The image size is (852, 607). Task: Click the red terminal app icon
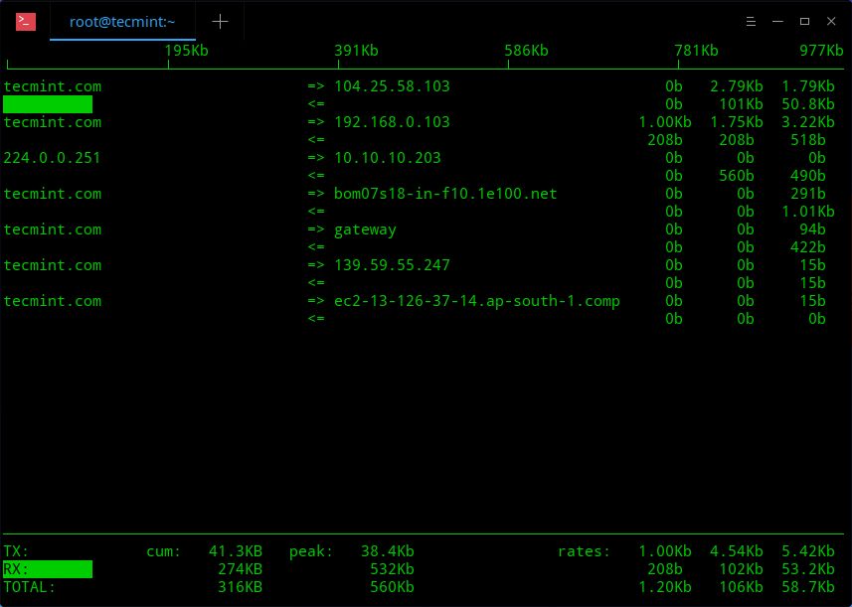(x=26, y=22)
